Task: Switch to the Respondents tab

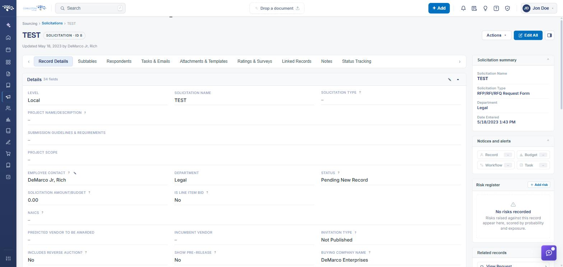Action: pyautogui.click(x=119, y=61)
